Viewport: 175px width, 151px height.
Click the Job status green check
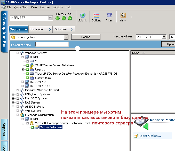pyautogui.click(x=58, y=18)
